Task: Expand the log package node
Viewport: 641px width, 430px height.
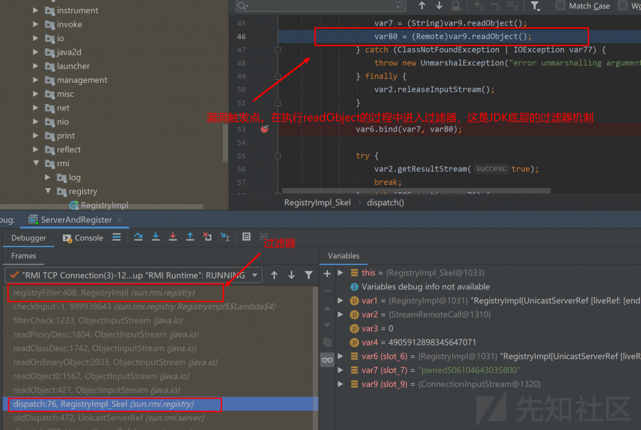Action: coord(48,177)
